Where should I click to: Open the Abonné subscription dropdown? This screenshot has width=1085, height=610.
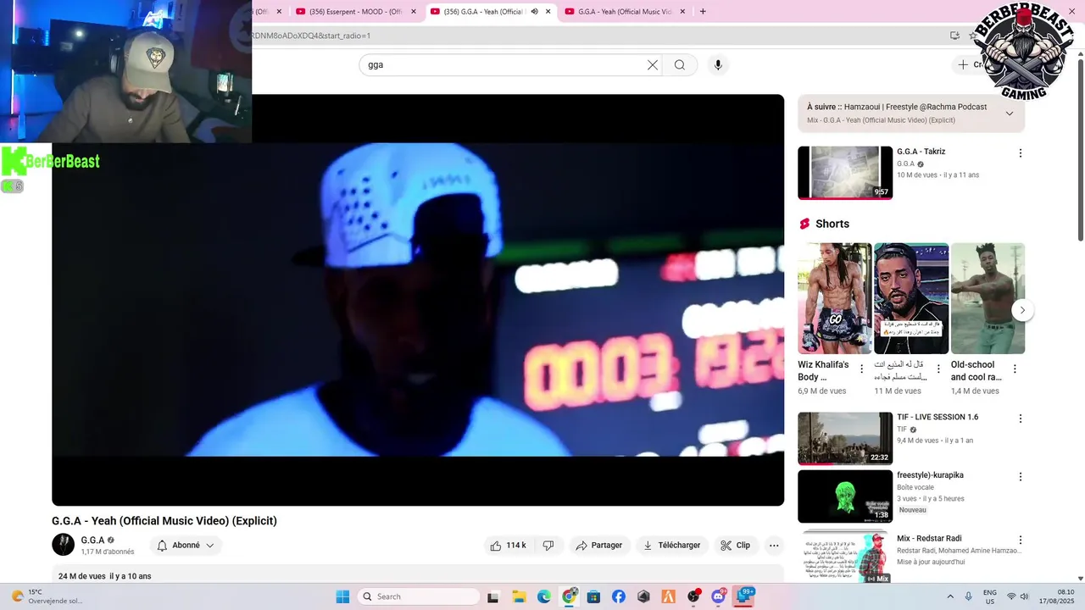(x=186, y=546)
